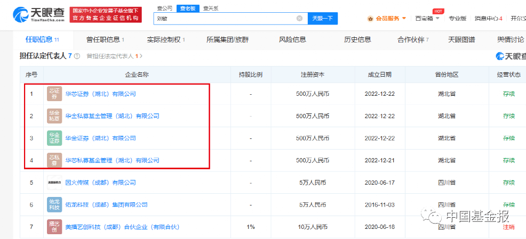The width and height of the screenshot is (526, 239).
Task: Click the 天眼一下 search button
Action: [322, 19]
